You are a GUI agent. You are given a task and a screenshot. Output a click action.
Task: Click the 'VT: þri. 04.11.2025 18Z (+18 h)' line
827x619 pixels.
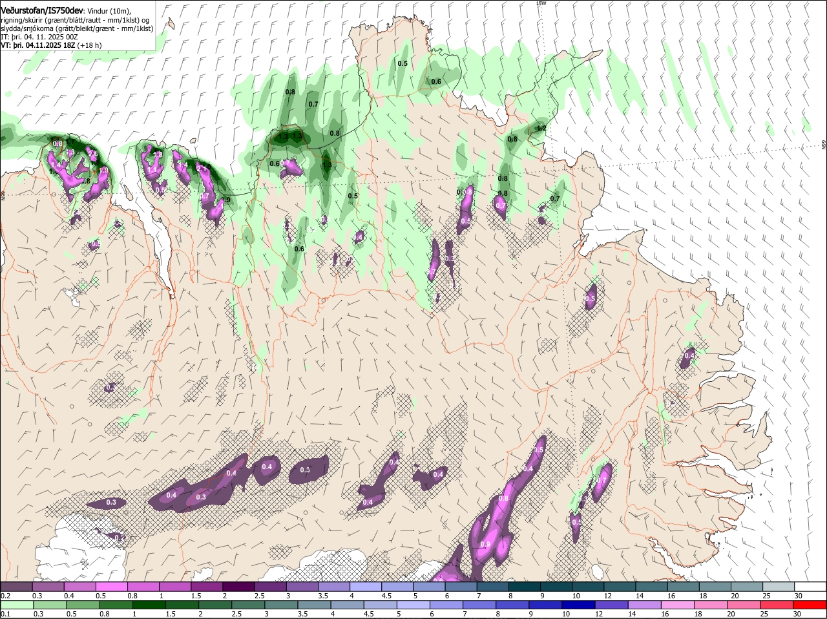point(51,46)
